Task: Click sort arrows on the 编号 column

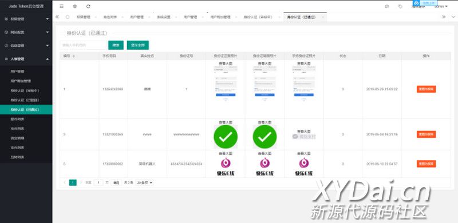Action: [x=73, y=56]
